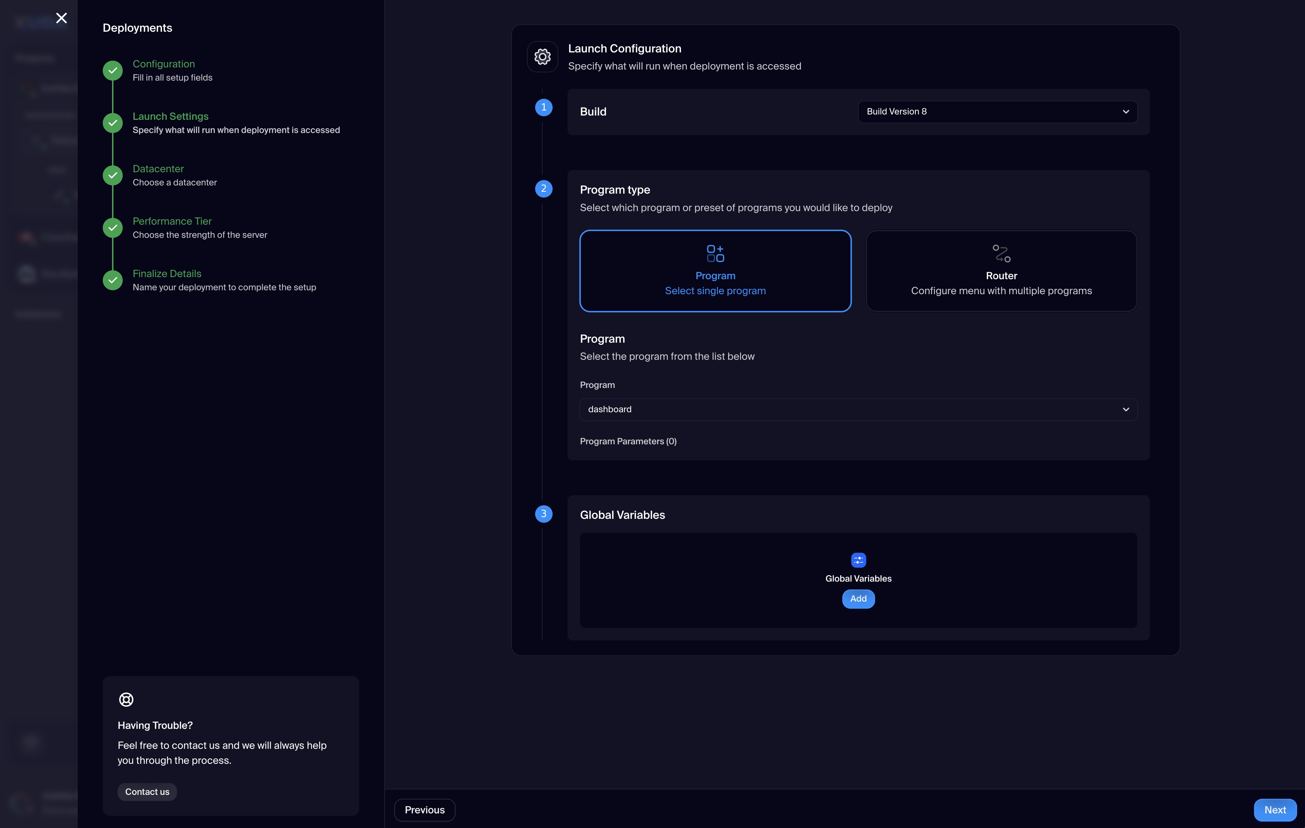The width and height of the screenshot is (1305, 828).
Task: Click the Program Parameters (0) label
Action: pyautogui.click(x=628, y=441)
